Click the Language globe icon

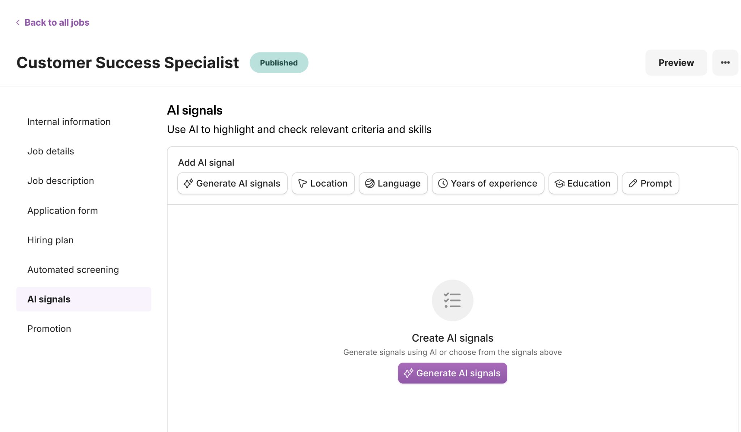tap(369, 184)
